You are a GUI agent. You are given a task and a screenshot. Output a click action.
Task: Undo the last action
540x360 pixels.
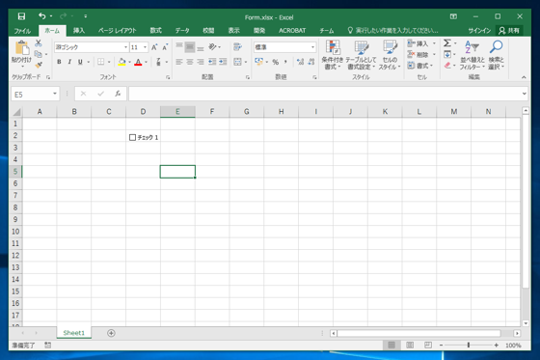[42, 15]
